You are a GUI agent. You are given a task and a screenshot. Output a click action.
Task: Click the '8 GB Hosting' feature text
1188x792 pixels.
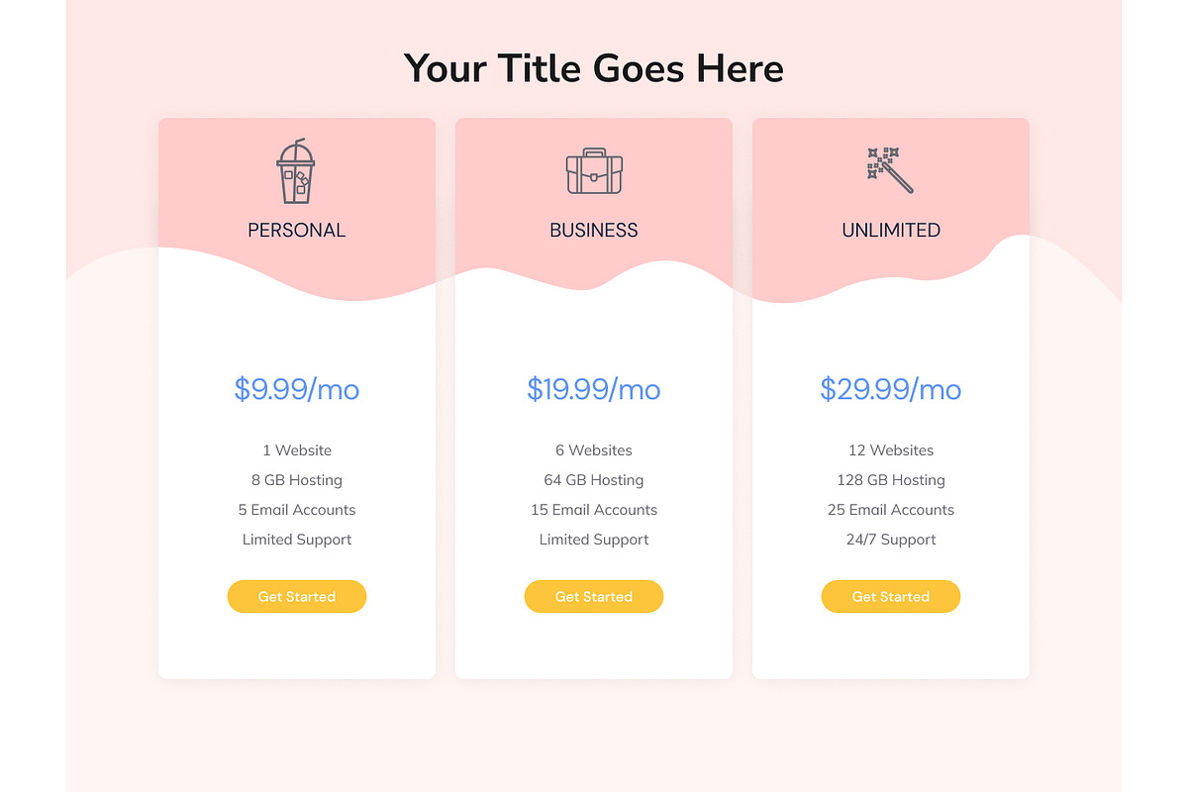(x=297, y=480)
